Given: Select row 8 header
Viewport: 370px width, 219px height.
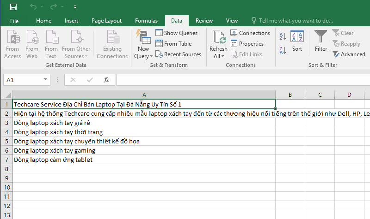Looking at the screenshot, I should tap(7, 169).
